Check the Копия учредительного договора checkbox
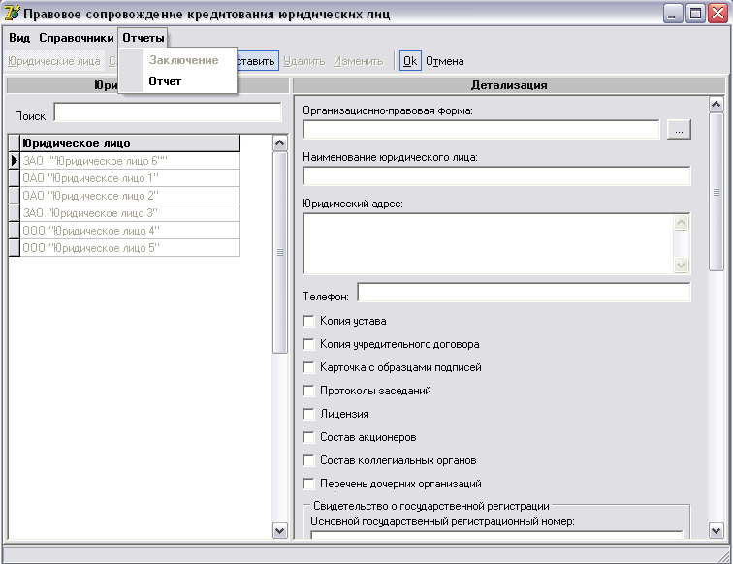733x564 pixels. [x=308, y=344]
